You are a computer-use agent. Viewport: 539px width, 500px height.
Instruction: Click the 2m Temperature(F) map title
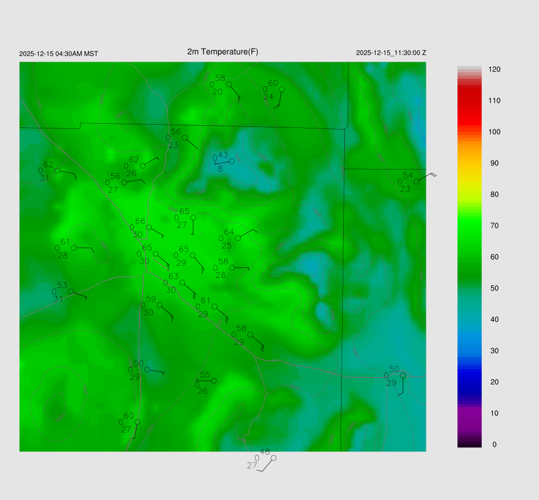(223, 52)
